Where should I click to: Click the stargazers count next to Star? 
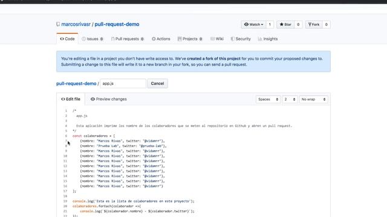point(298,24)
